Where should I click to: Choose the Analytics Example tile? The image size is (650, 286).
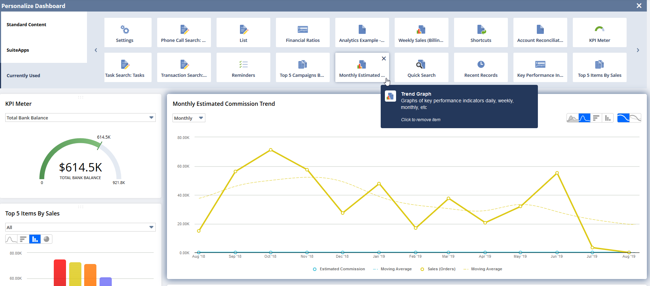pos(362,32)
